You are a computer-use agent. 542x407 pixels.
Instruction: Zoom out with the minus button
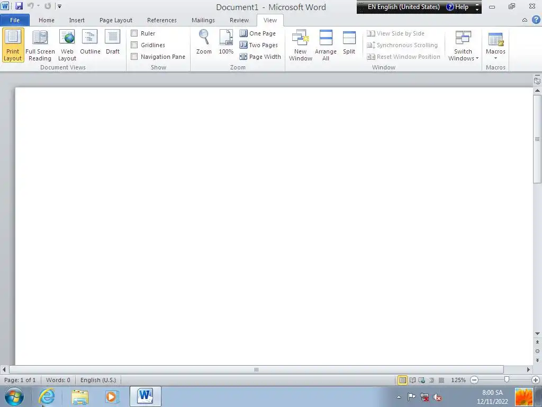pos(474,380)
